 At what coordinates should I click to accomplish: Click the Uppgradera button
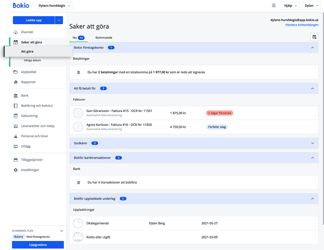[x=38, y=245]
